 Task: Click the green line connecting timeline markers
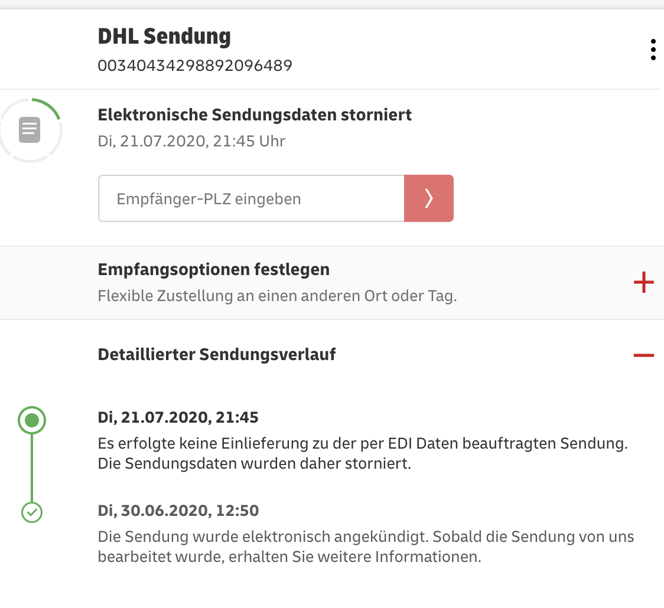(32, 468)
